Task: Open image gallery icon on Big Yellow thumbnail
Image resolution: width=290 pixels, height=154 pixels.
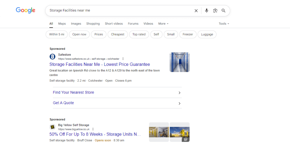Action: tap(185, 139)
